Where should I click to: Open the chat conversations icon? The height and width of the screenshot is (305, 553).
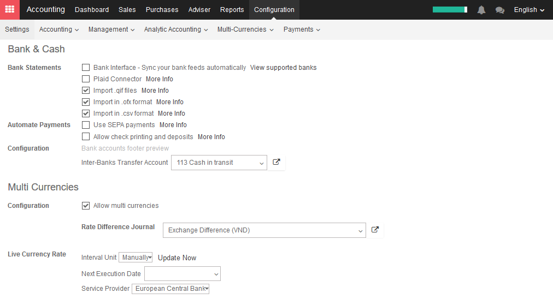point(500,10)
